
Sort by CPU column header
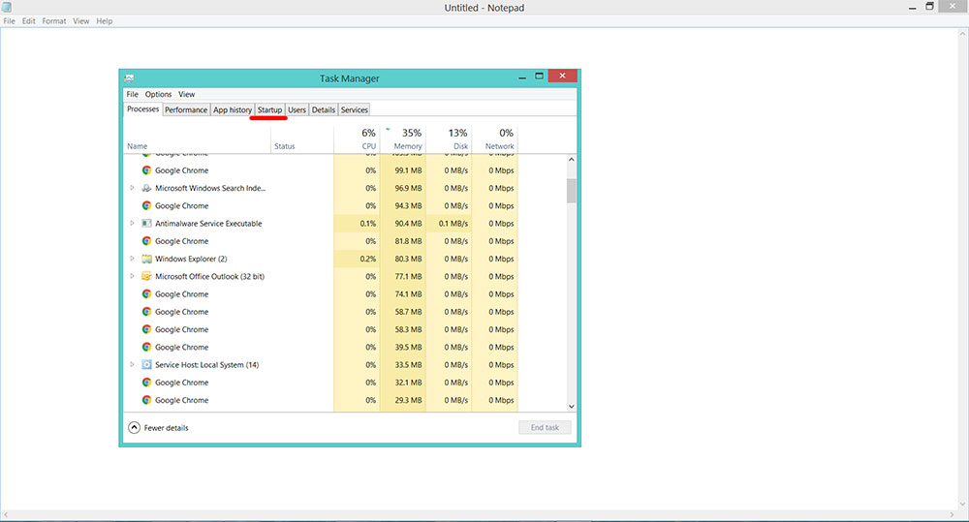(x=357, y=139)
